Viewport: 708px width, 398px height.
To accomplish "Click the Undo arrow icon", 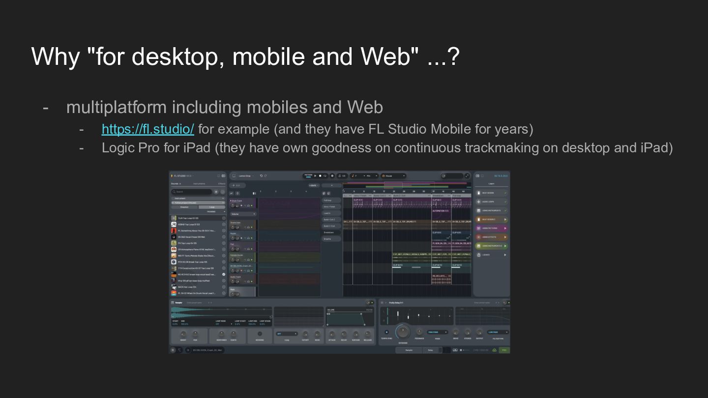I will coord(261,175).
